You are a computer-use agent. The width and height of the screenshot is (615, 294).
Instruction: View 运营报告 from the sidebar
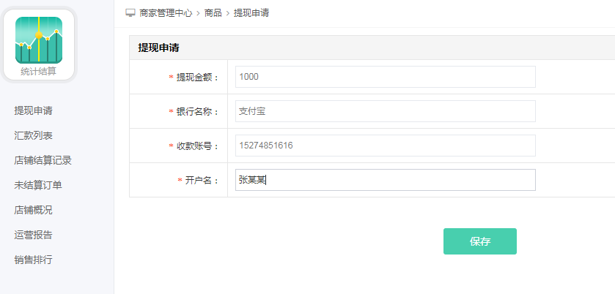pos(33,235)
